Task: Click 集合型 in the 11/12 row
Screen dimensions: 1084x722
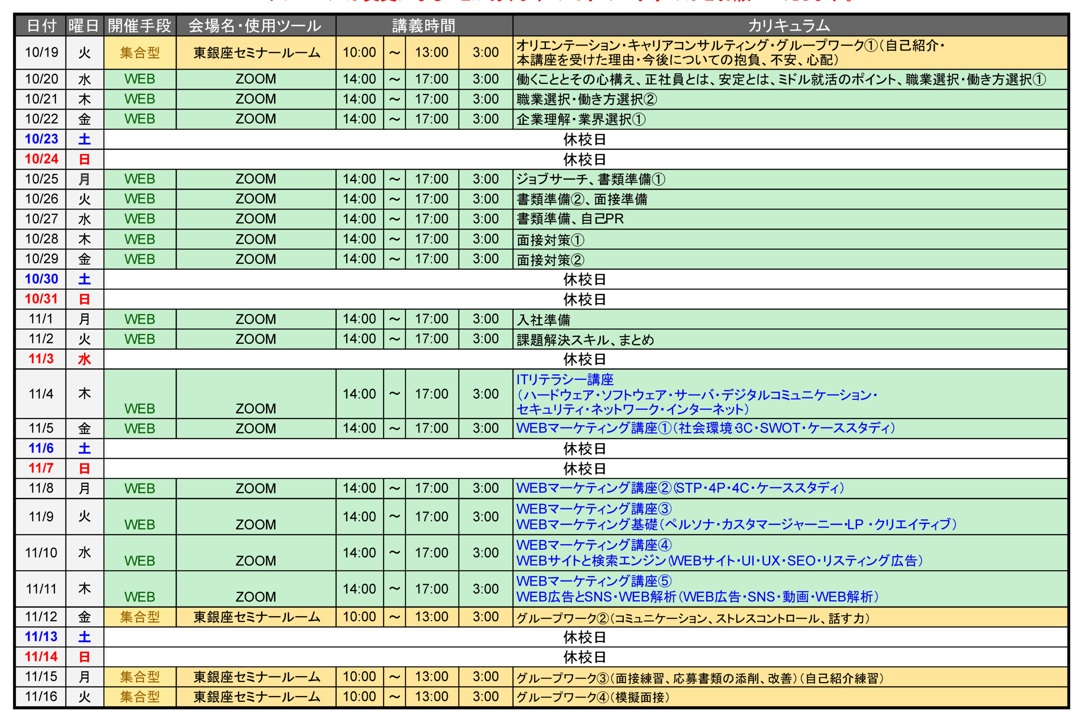Action: pyautogui.click(x=140, y=617)
